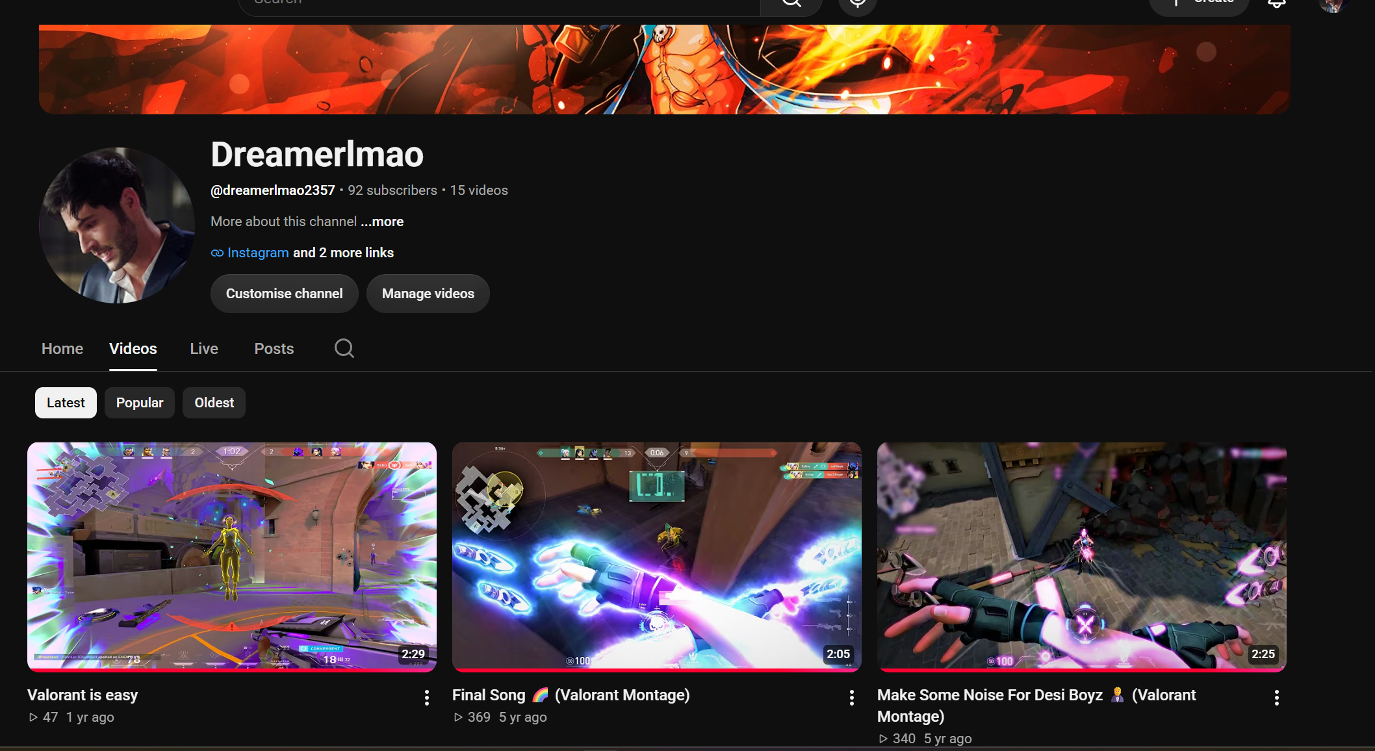This screenshot has height=751, width=1375.
Task: Click the 2:29 duration badge
Action: 413,654
